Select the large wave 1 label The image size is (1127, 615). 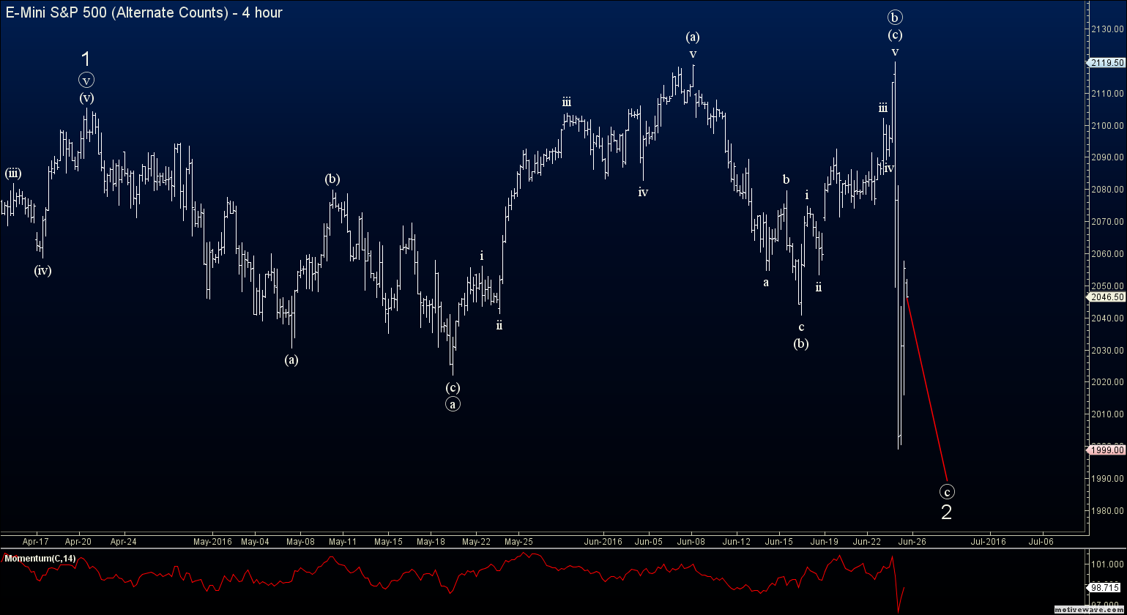tap(86, 59)
